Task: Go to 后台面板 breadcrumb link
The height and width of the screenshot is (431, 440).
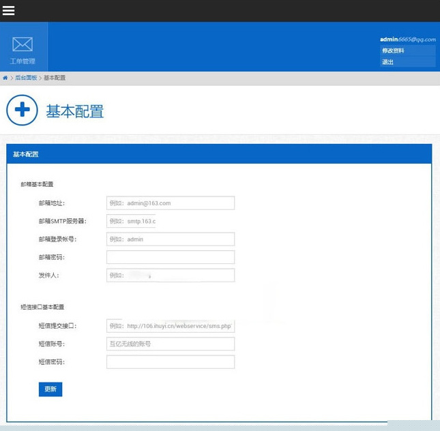Action: (x=26, y=78)
